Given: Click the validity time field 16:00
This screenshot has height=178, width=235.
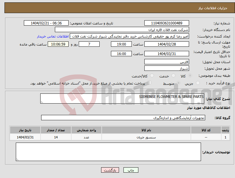Looking at the screenshot, I should (x=121, y=54).
